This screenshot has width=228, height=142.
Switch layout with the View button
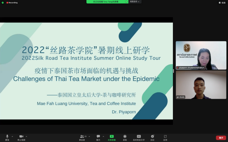[x=222, y=3]
